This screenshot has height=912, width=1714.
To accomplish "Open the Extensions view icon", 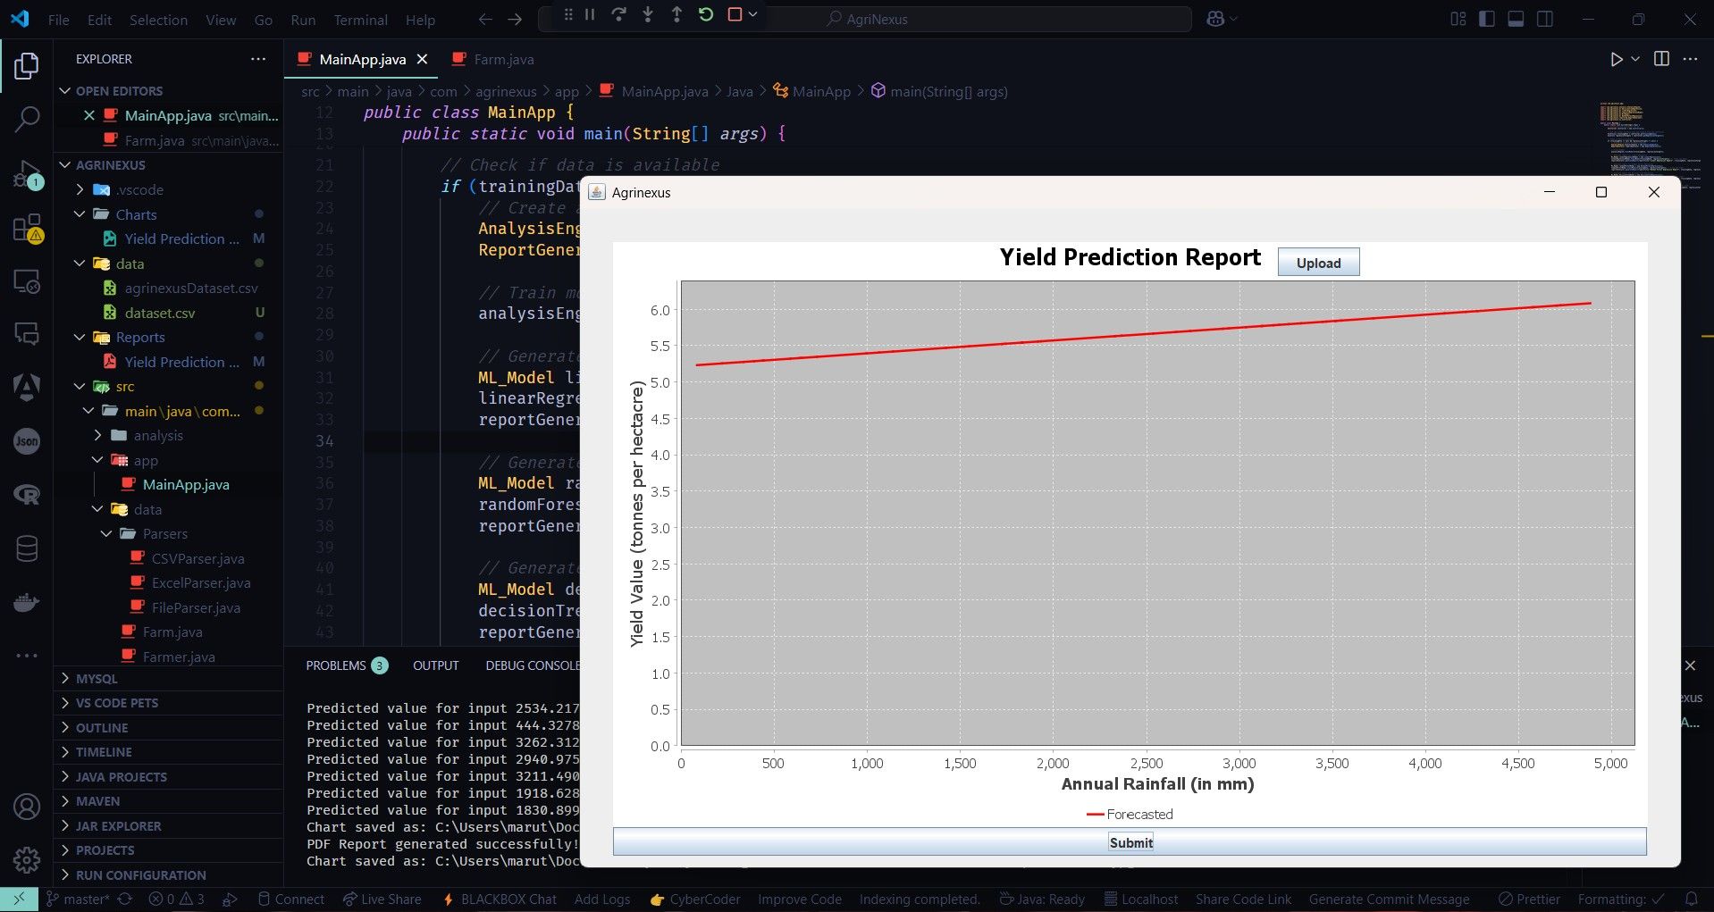I will [27, 229].
